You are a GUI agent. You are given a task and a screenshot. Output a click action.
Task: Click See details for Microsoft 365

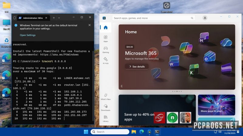(x=137, y=66)
